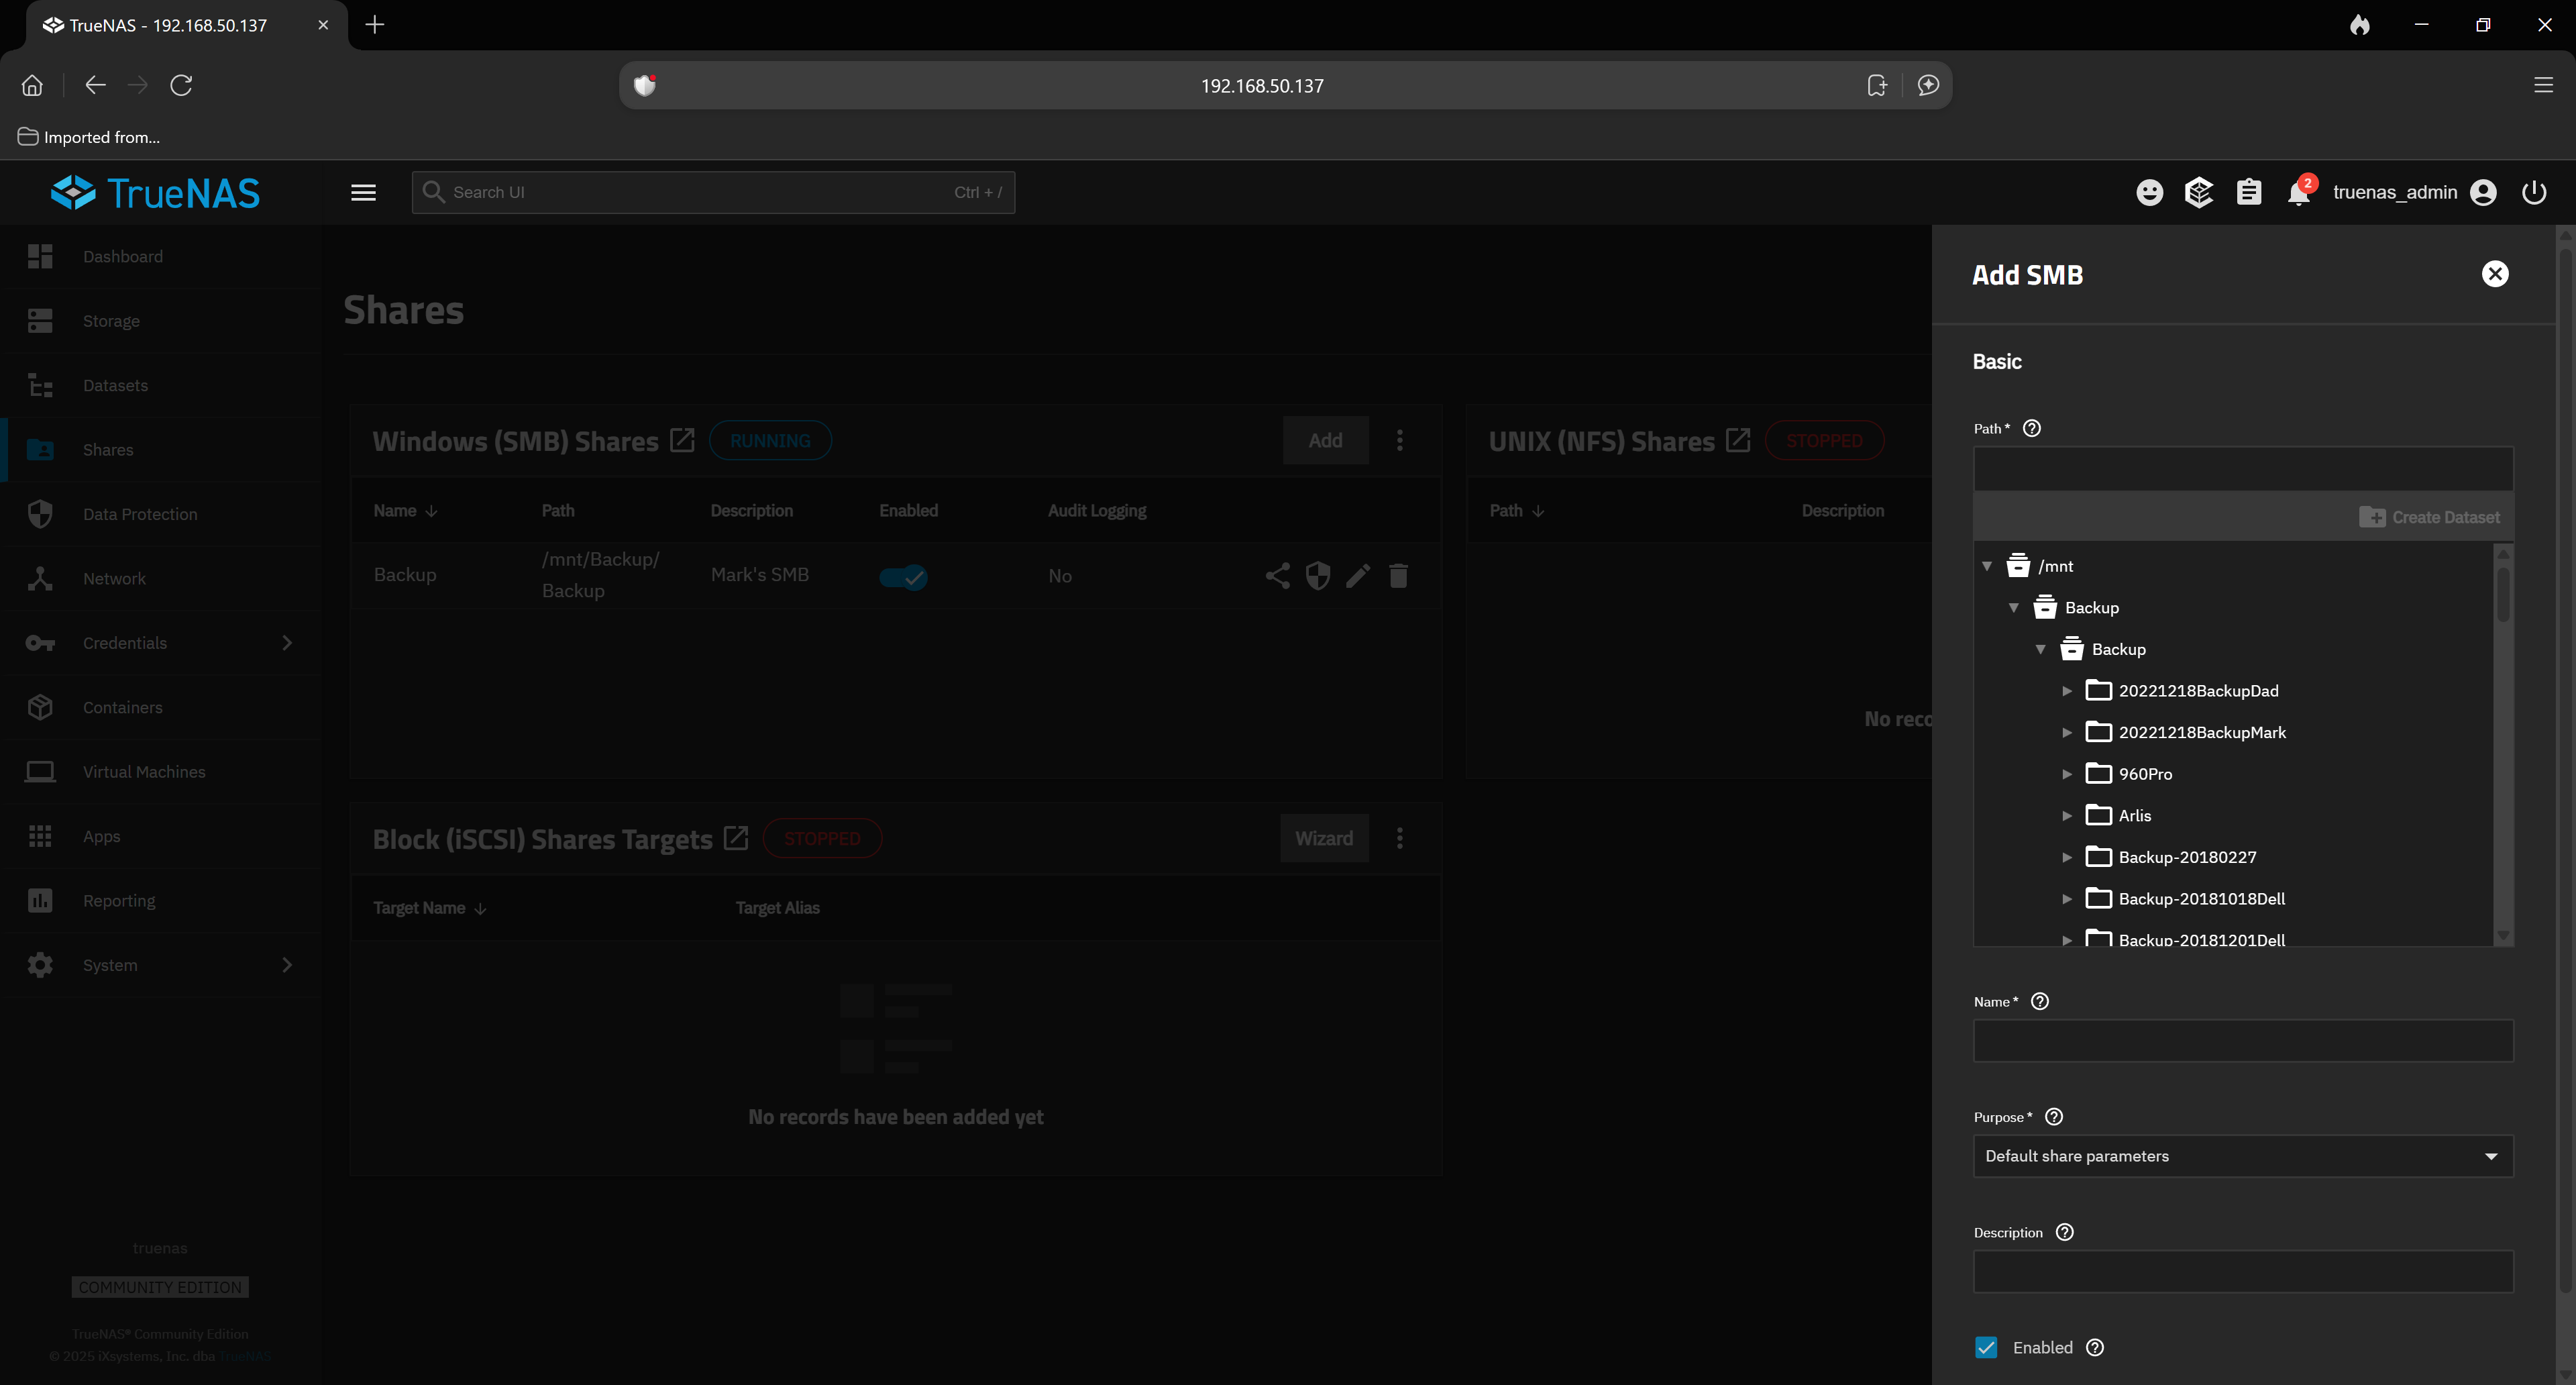This screenshot has width=2576, height=1385.
Task: Expand the System submenu chevron
Action: point(287,965)
